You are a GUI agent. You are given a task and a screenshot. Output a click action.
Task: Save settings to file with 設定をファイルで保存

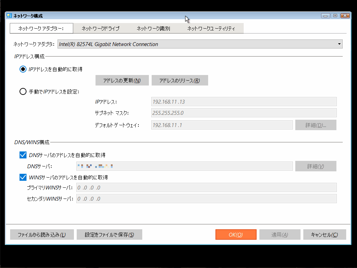coord(109,234)
